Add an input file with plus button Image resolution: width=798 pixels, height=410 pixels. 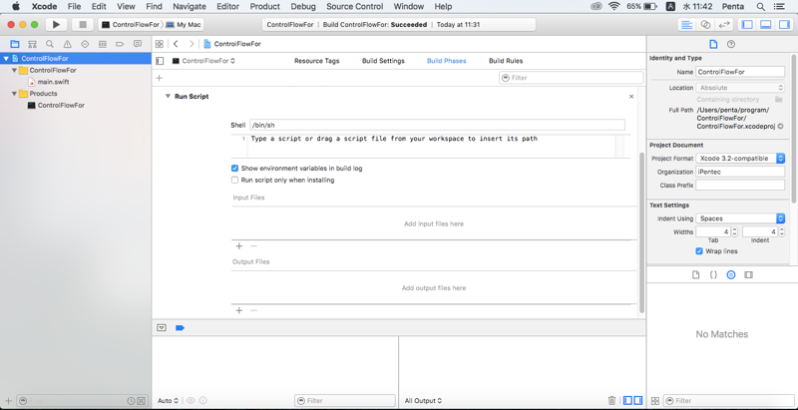point(239,246)
